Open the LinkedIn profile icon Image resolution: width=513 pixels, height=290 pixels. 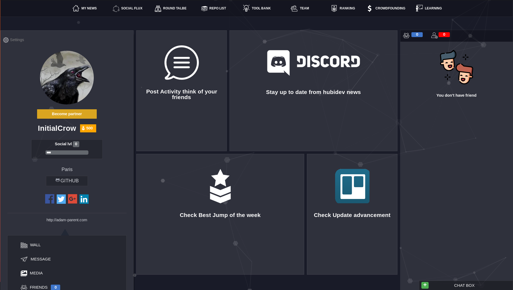(84, 199)
